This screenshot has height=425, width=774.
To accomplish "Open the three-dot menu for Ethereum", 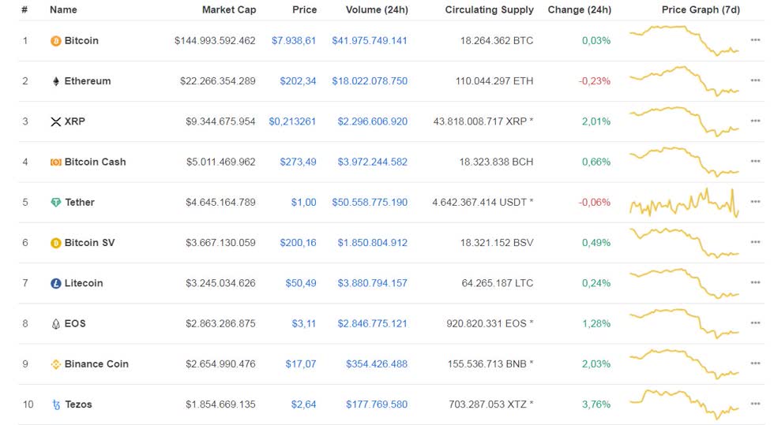I will pyautogui.click(x=755, y=80).
